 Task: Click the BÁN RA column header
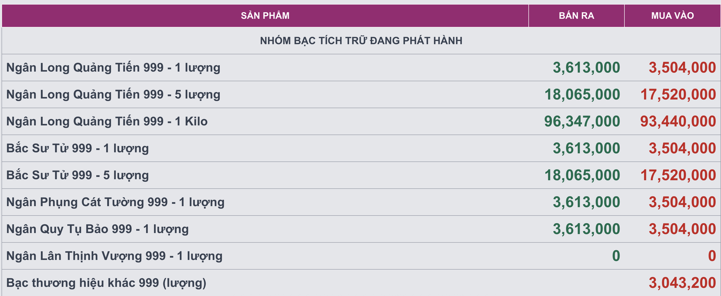[x=576, y=15]
